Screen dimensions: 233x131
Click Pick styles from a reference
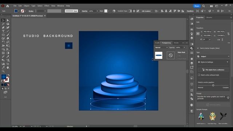tap(213, 70)
